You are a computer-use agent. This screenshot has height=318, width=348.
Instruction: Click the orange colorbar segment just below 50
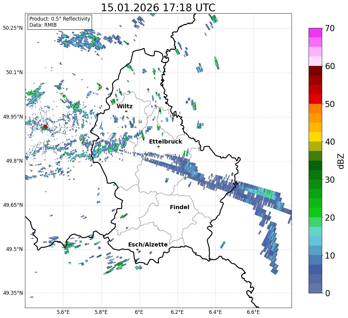[315, 108]
